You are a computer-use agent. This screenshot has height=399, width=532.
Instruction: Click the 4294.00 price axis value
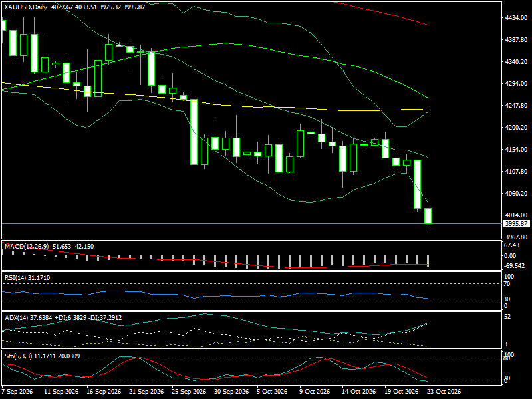(516, 84)
